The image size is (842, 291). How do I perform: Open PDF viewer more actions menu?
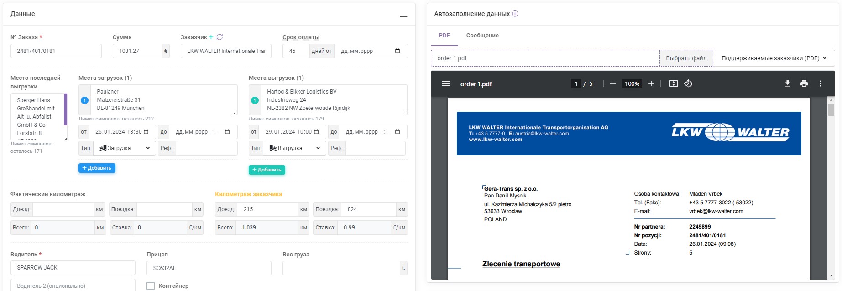(821, 84)
